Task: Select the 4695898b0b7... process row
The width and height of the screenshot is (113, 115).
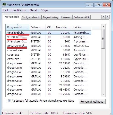Action: [x=48, y=33]
